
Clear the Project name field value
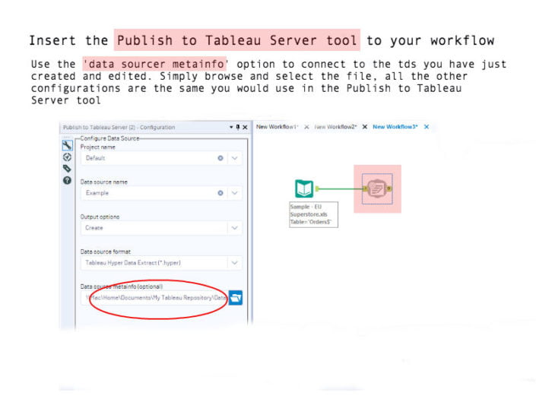point(220,158)
